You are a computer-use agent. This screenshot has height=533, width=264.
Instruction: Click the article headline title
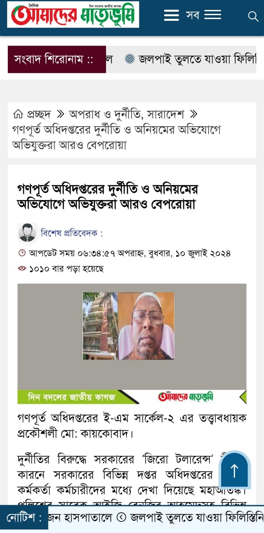tap(107, 196)
